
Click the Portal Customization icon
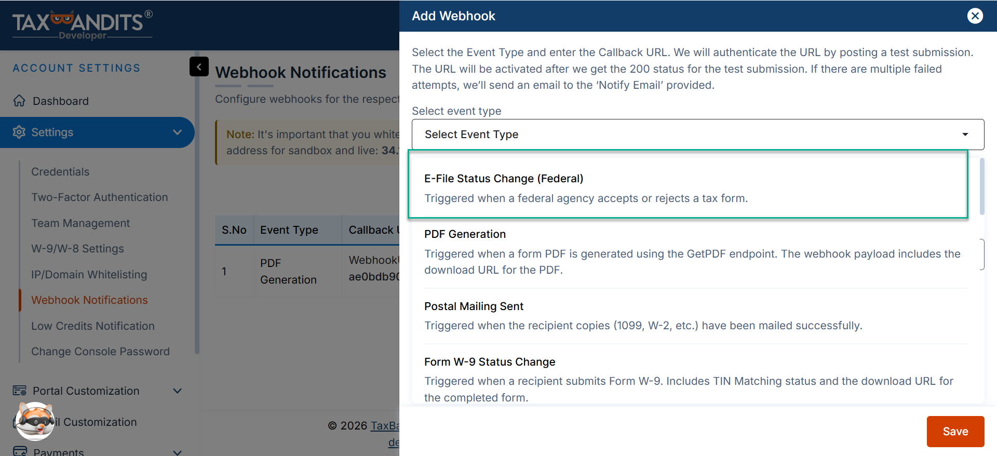pos(19,391)
